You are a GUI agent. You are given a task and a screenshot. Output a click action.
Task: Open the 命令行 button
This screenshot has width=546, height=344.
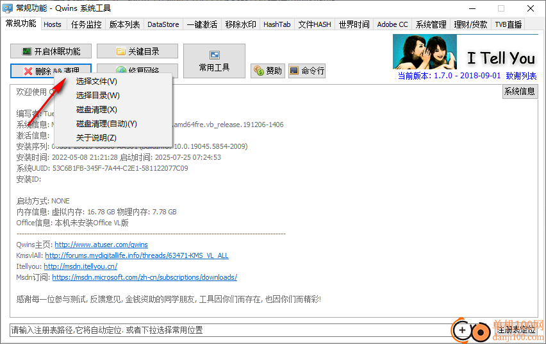pyautogui.click(x=307, y=71)
